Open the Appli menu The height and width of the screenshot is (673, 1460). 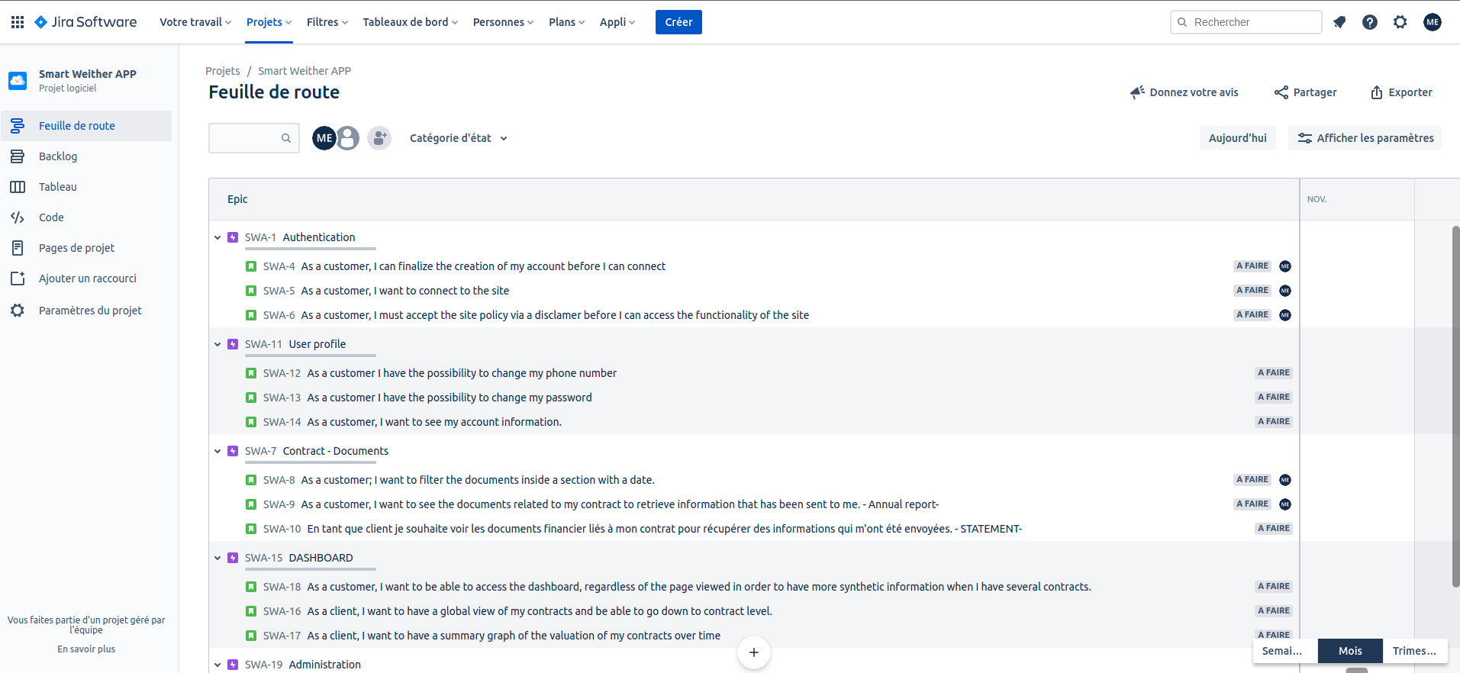[617, 22]
